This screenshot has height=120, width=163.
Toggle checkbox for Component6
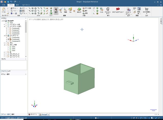point(8,28)
